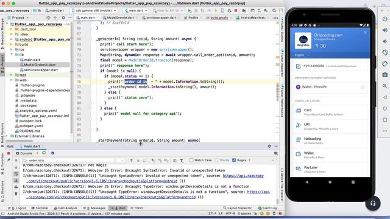
Task: Toggle the Words checkbox
Action: (217, 160)
